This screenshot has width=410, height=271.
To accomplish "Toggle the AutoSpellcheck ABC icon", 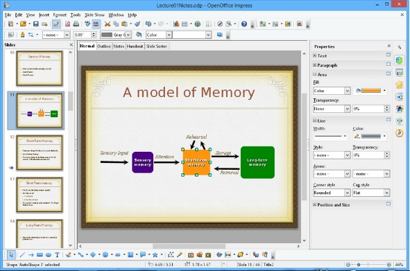I will tap(96, 24).
